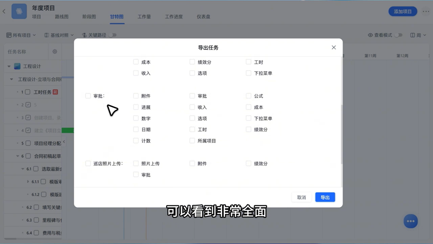Check 计数 in the 审批 group
This screenshot has height=244, width=433.
[136, 141]
